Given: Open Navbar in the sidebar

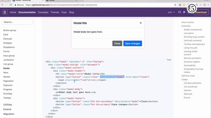Looking at the screenshot, I should tap(7, 77).
